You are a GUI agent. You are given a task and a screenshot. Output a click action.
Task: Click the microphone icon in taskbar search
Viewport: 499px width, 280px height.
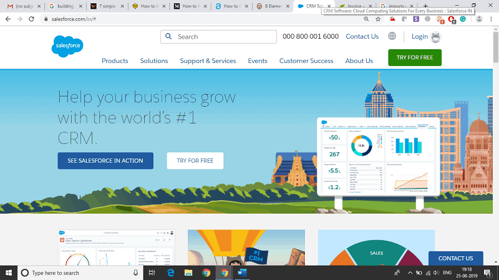tap(135, 273)
